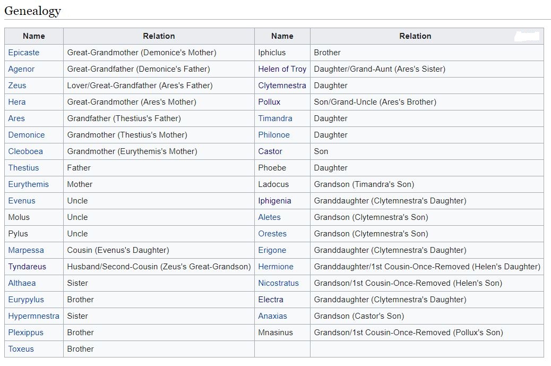Follow the Hera link
Viewport: 551px width, 366px height.
(17, 102)
